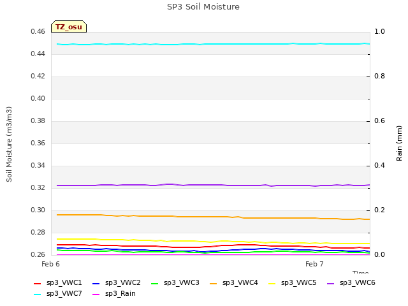This screenshot has height=306, width=408.
Task: Toggle sp3_VWC5 legend entry
Action: (x=292, y=283)
